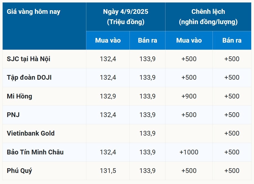Click the 'Bảo Tín Minh Châu' row label

coord(35,152)
